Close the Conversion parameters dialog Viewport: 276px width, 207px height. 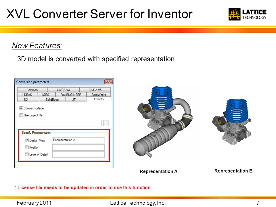109,82
